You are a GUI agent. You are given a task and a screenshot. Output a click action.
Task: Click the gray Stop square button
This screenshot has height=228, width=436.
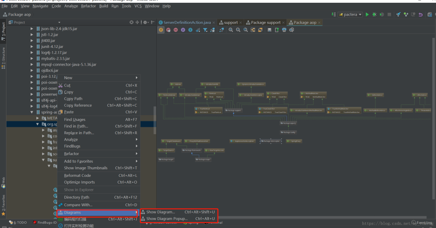pyautogui.click(x=389, y=15)
